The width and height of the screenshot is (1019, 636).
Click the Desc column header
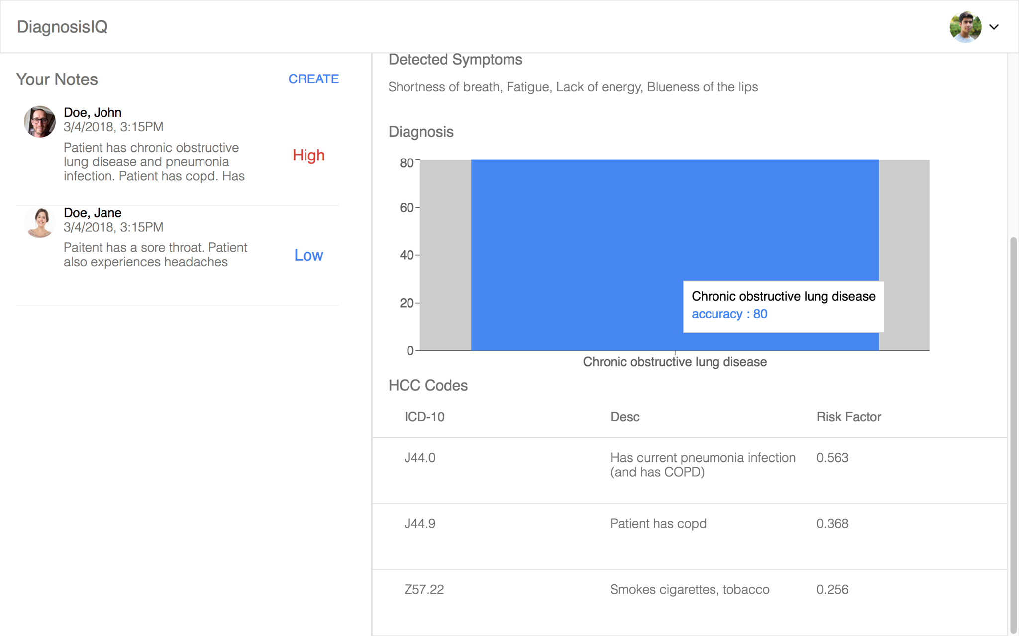point(625,417)
